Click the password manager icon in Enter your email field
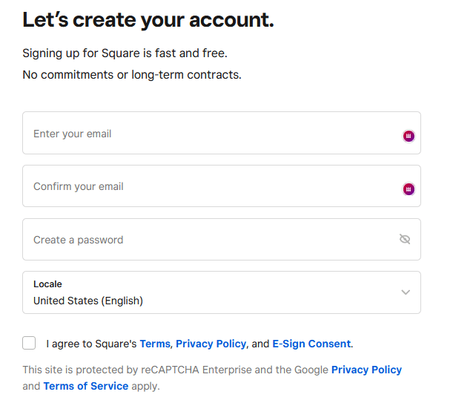This screenshot has width=453, height=403. click(x=409, y=136)
